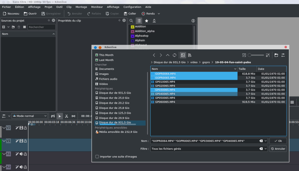The width and height of the screenshot is (299, 171).
Task: Collapse track V2 chevron
Action: coord(4,128)
